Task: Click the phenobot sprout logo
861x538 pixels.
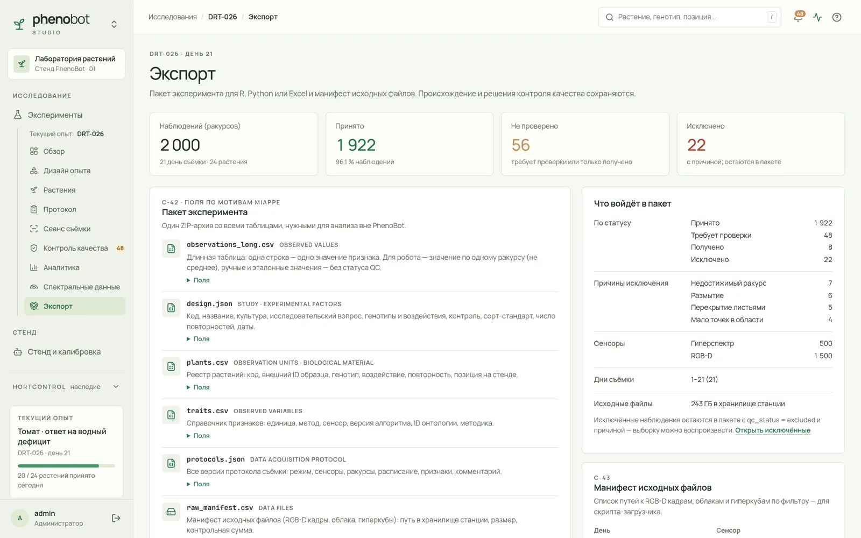Action: pyautogui.click(x=19, y=24)
